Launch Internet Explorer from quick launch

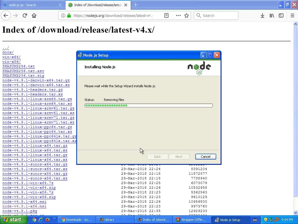tap(41, 220)
